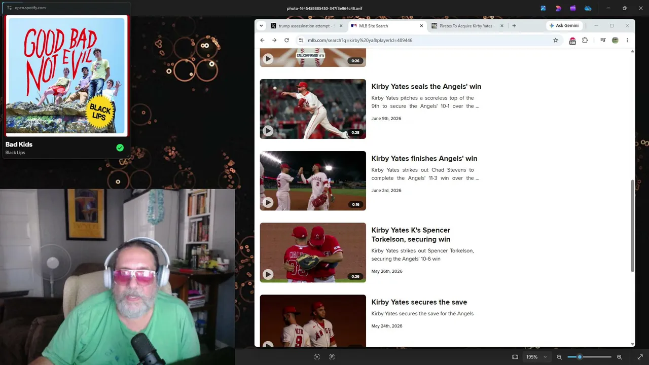Click the scan text icon in viewer bottom bar
Viewport: 649px width, 365px height.
[x=332, y=357]
